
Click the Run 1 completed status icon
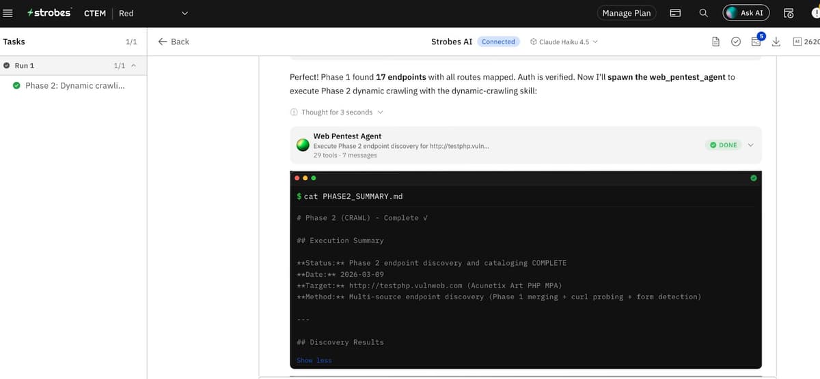[7, 65]
